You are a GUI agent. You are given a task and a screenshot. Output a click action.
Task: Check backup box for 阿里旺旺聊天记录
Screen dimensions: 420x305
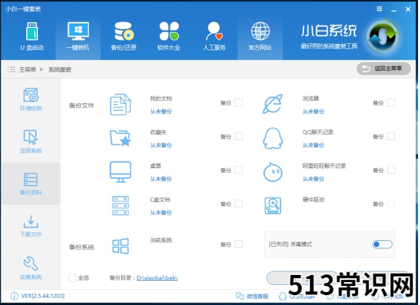coord(391,170)
